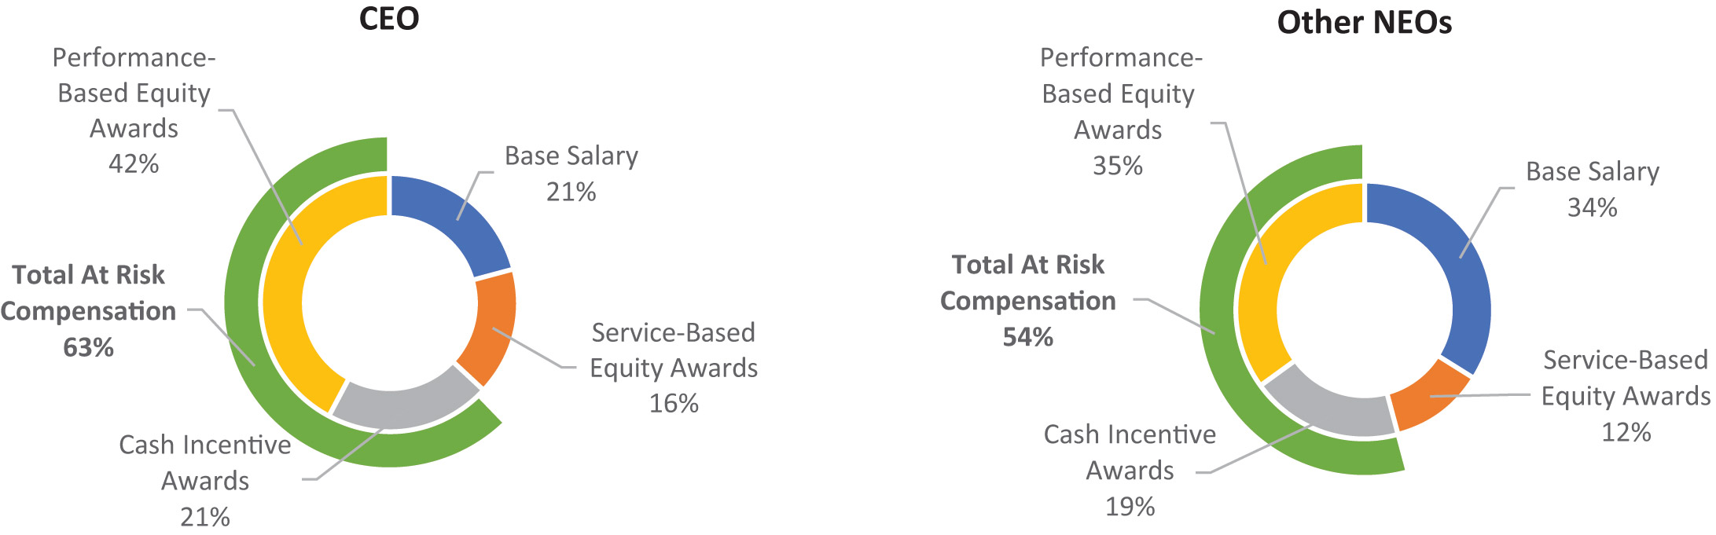The width and height of the screenshot is (1716, 535).
Task: Click the Total At Risk Compensation 63% label
Action: point(88,310)
